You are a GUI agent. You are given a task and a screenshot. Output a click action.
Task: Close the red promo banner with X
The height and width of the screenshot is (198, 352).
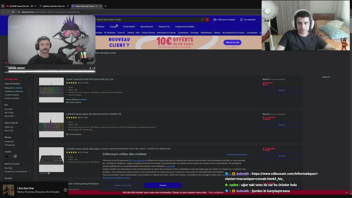tap(346, 193)
